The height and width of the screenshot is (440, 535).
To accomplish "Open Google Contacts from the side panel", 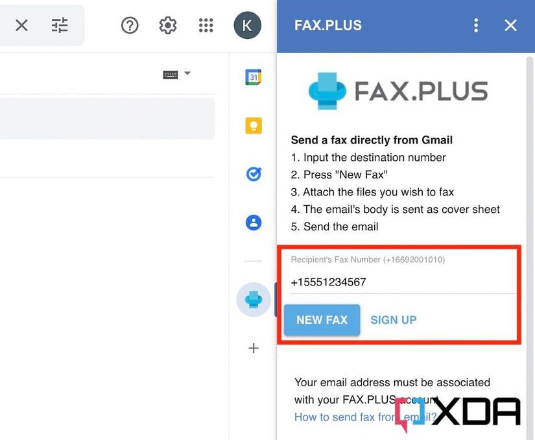I will 254,223.
